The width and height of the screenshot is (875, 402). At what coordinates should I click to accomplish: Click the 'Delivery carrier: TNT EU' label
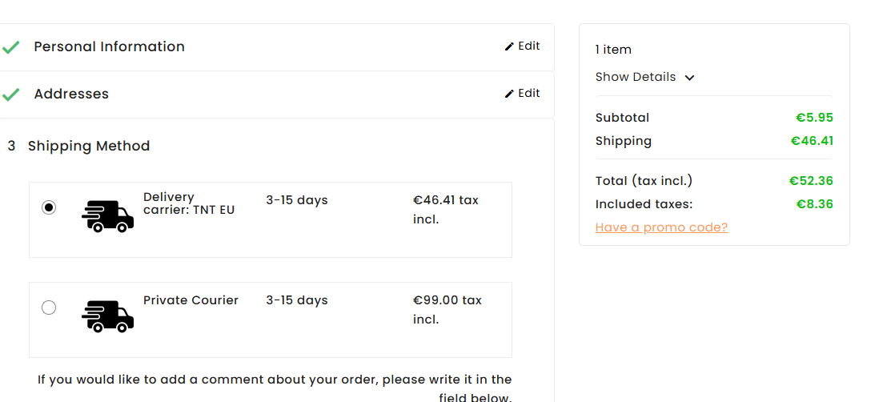[189, 203]
